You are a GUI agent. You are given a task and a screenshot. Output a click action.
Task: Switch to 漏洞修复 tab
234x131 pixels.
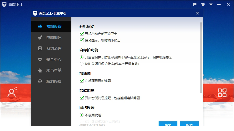pyautogui.click(x=51, y=81)
